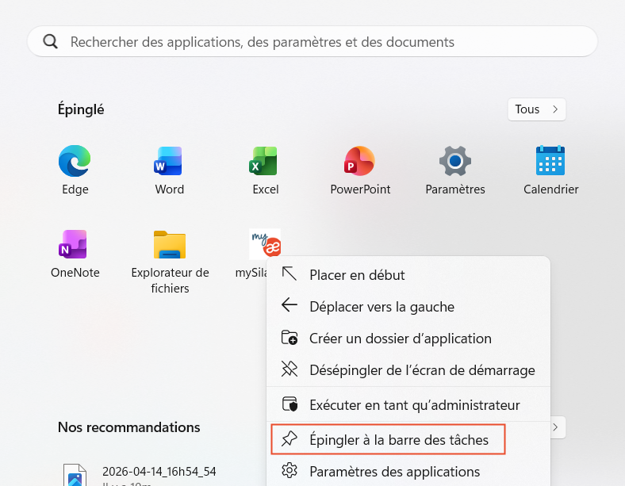Choose Épingler à la barre des tâches
The height and width of the screenshot is (486, 625).
click(388, 439)
